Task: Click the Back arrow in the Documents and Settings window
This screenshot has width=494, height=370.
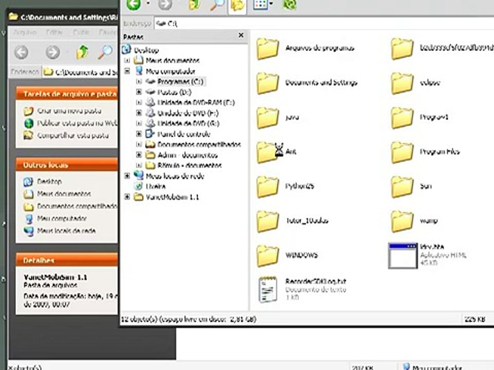Action: tap(22, 52)
